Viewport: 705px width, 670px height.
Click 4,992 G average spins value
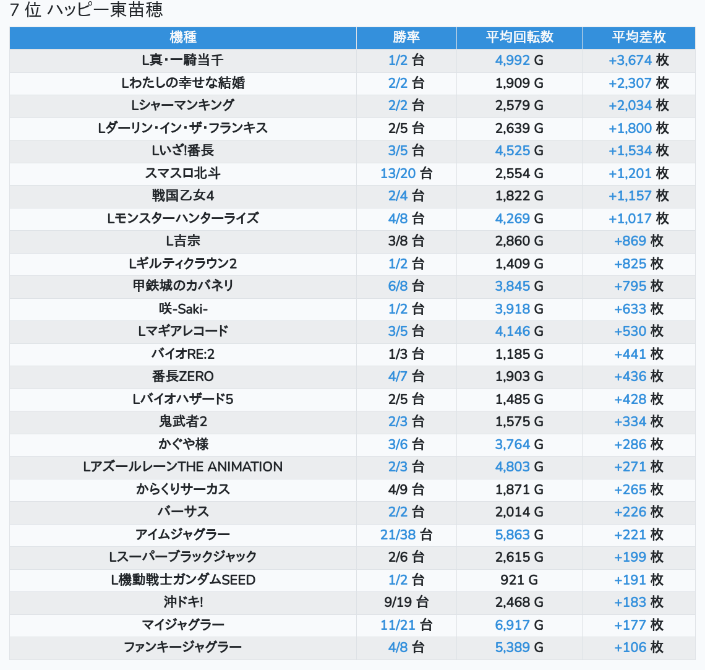point(519,60)
